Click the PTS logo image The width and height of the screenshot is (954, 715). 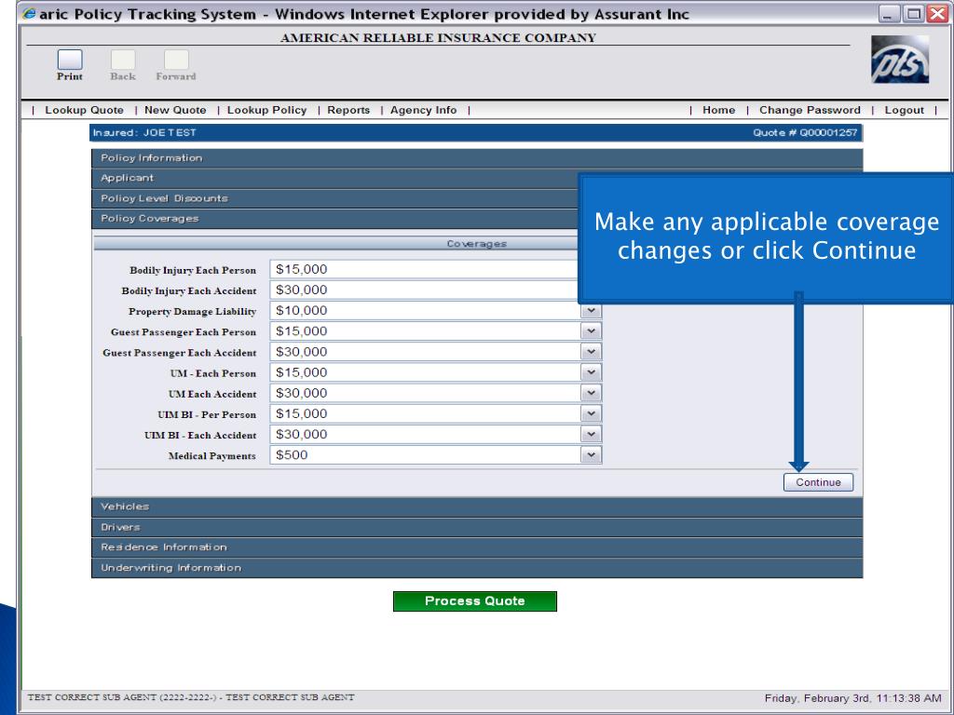(x=900, y=59)
